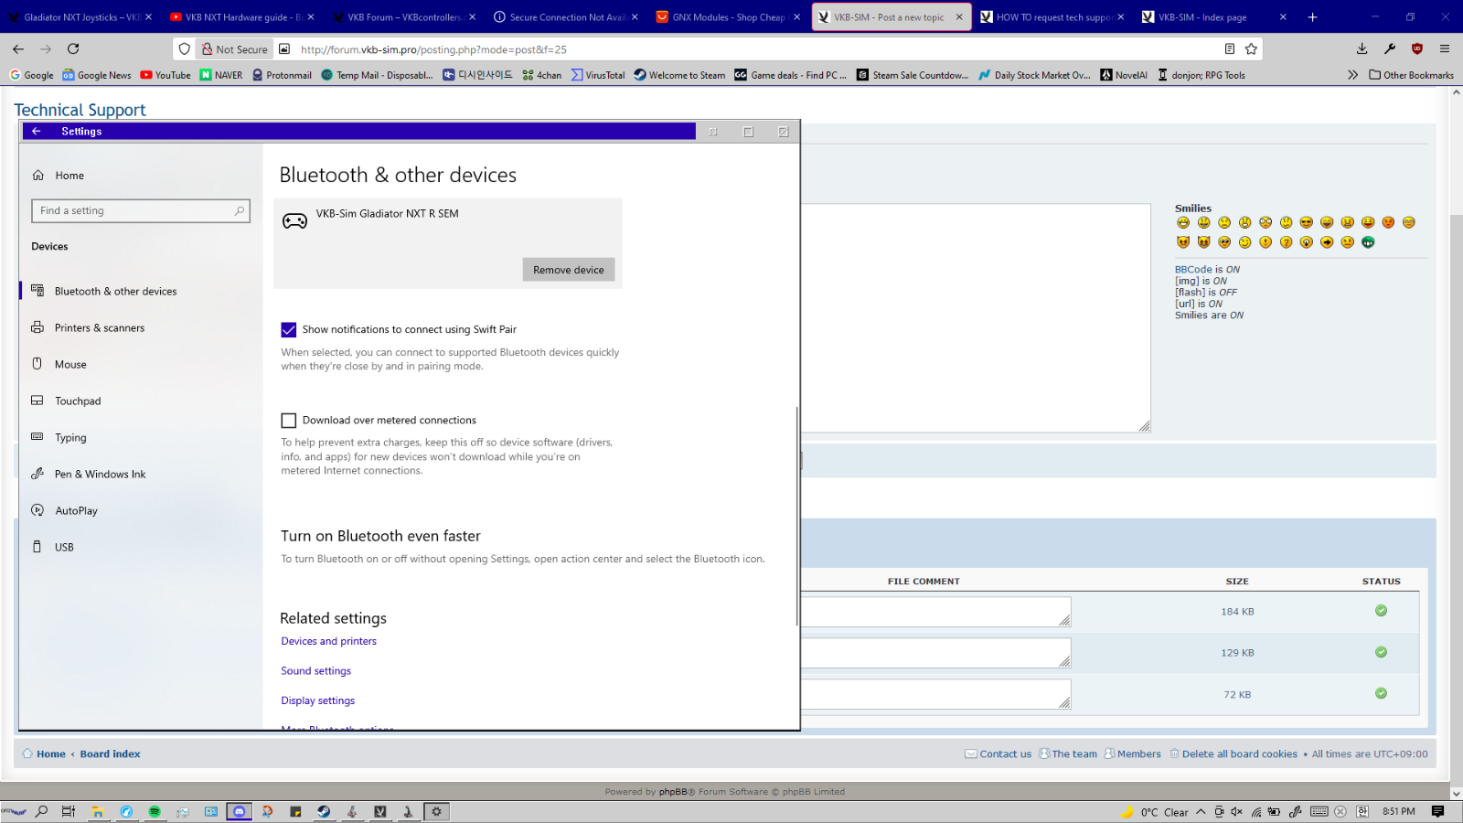
Task: Click the browser back arrow
Action: pos(18,49)
